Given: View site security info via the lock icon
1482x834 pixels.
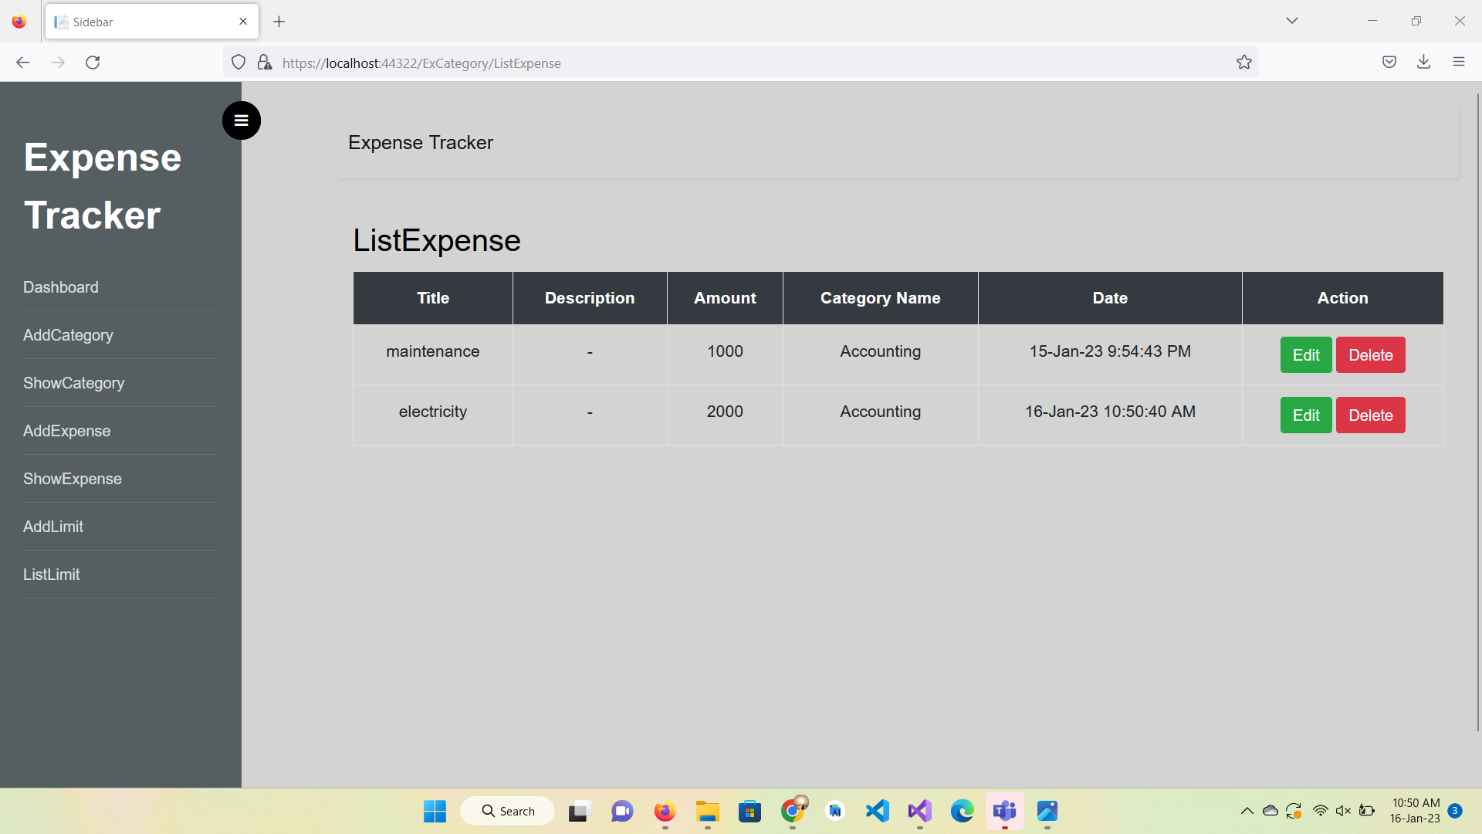Looking at the screenshot, I should (x=265, y=63).
